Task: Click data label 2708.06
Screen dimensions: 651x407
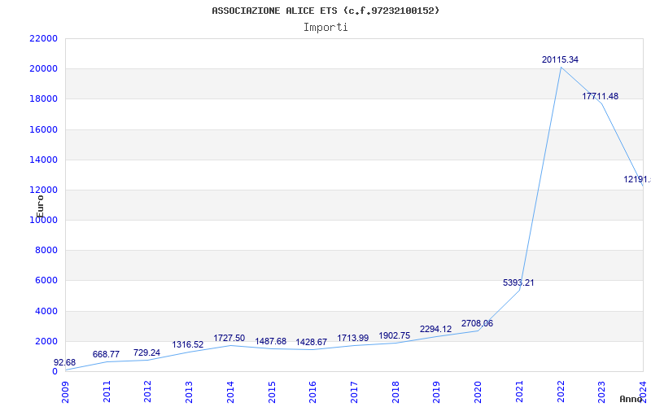Action: pos(477,323)
